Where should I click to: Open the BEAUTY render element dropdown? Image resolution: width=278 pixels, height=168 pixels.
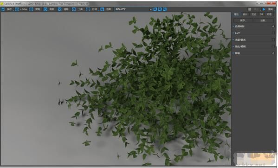pos(133,9)
